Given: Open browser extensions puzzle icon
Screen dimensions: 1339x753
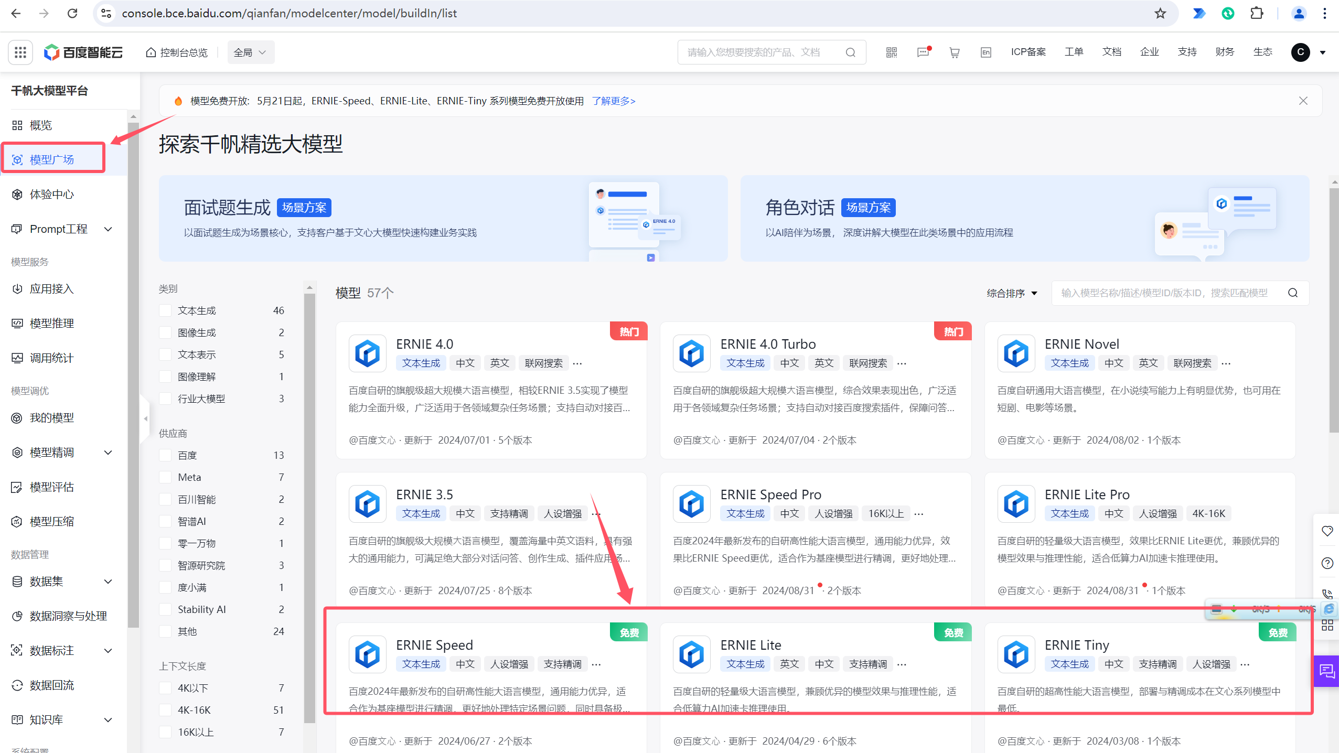Looking at the screenshot, I should [x=1257, y=13].
